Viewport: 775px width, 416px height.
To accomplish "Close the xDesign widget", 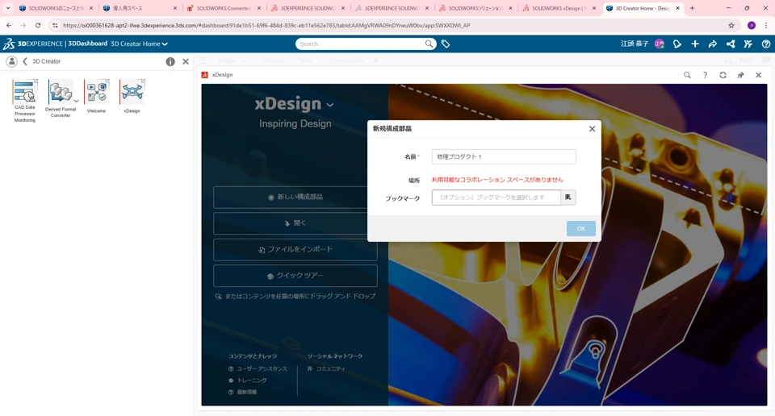I will coord(758,75).
